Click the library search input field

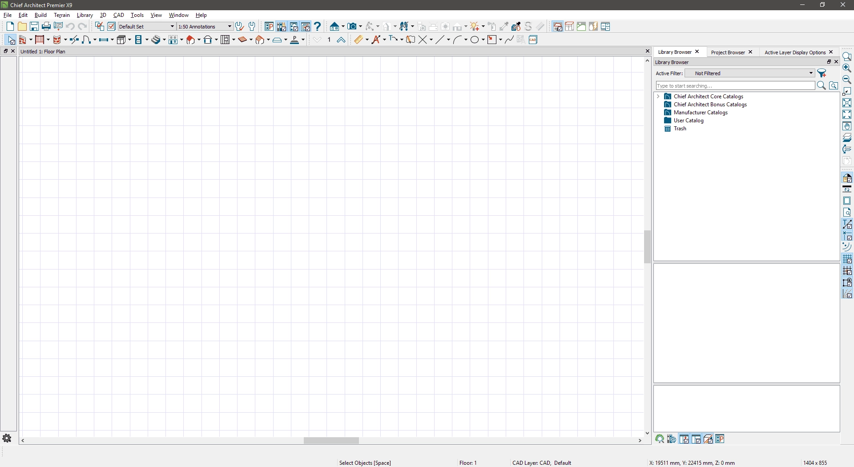[735, 86]
